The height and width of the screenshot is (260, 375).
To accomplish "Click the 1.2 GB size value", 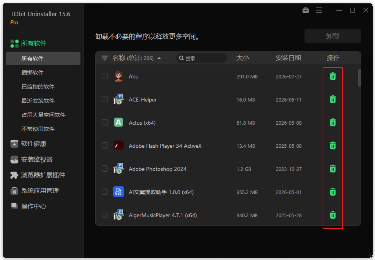I will coord(244,169).
